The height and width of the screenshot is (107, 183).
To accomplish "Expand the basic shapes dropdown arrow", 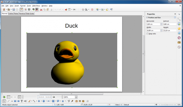I will [x=41, y=101].
